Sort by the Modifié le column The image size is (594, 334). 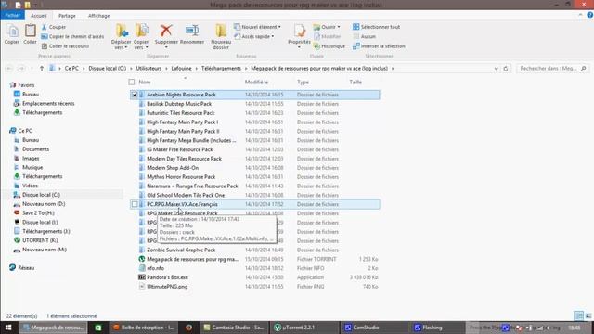[256, 82]
